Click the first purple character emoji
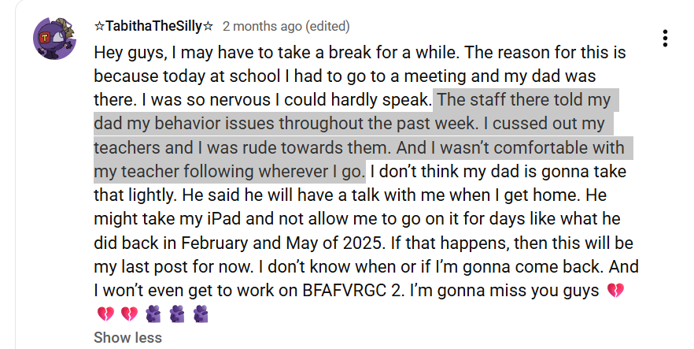The image size is (694, 349). pos(154,315)
